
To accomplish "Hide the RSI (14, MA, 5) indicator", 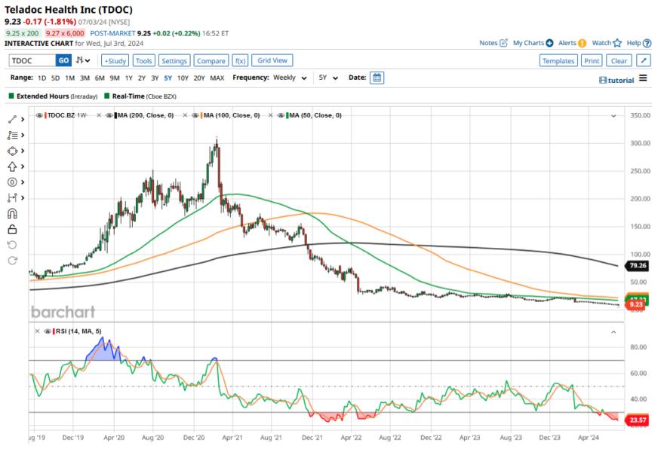I will (x=48, y=331).
